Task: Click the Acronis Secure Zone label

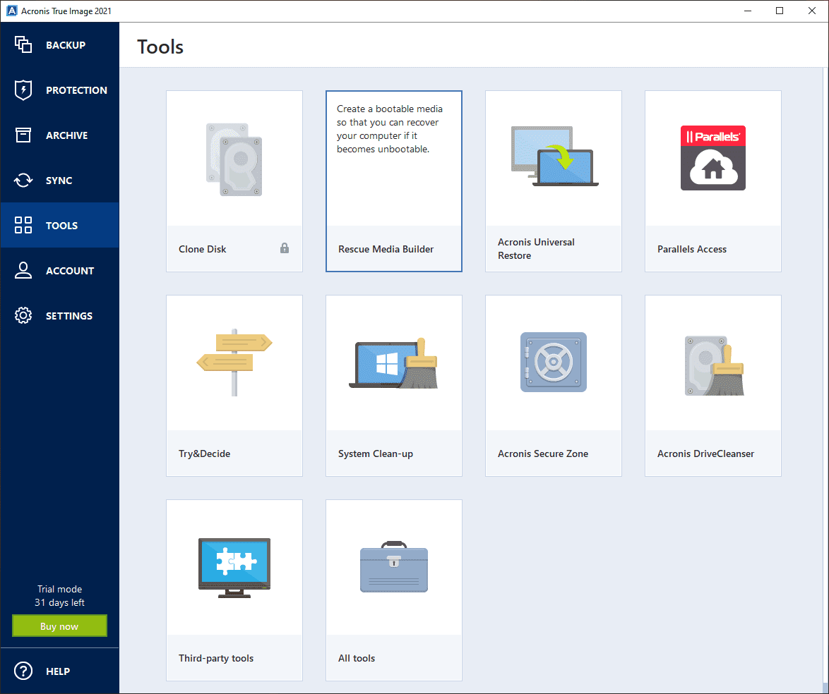Action: point(542,453)
